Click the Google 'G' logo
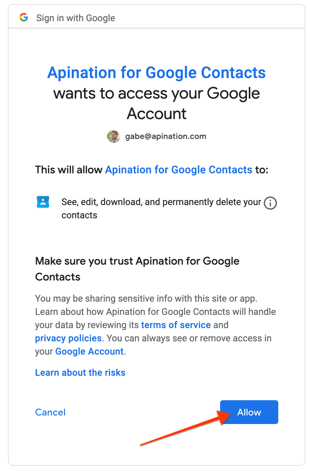310x471 pixels. [24, 18]
